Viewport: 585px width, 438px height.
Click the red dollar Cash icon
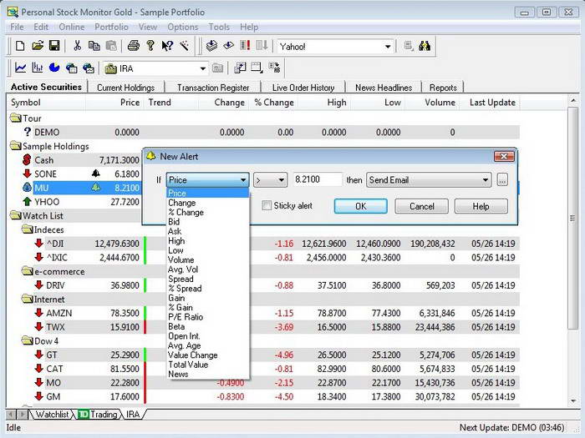(27, 160)
